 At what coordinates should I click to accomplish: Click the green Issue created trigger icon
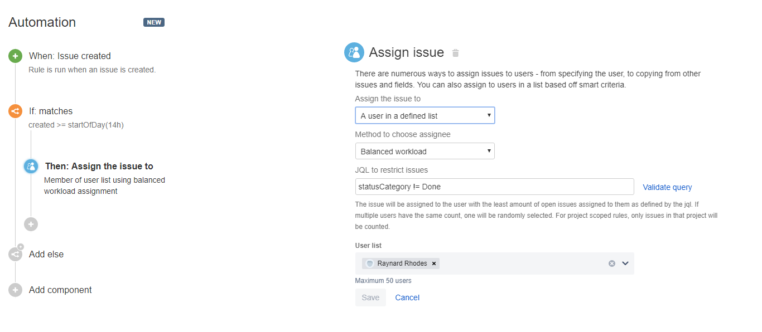click(15, 56)
